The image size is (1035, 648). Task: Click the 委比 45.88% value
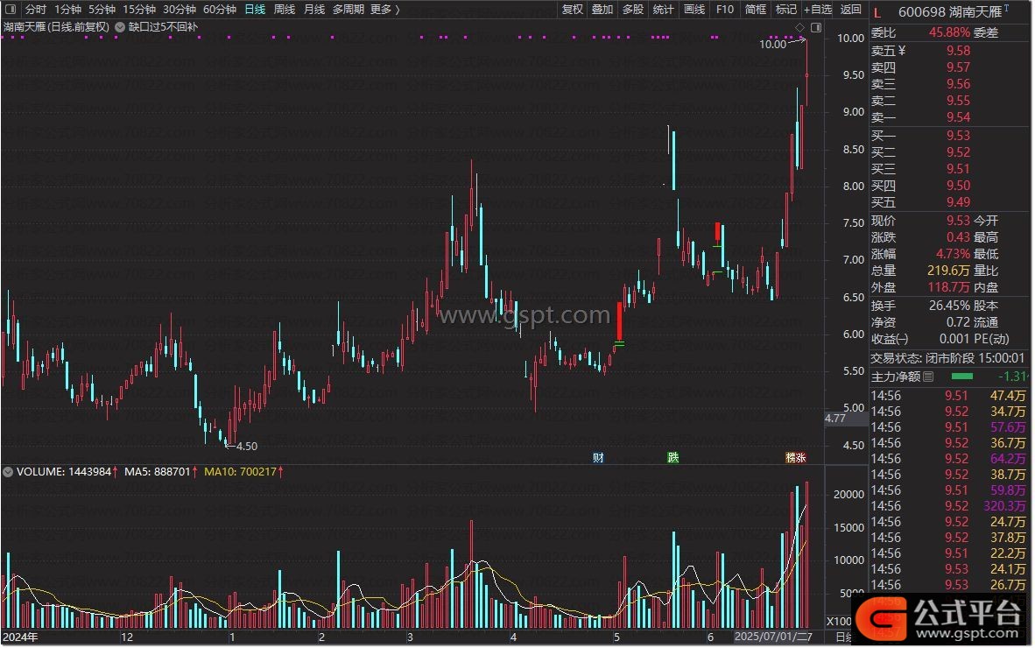click(x=949, y=32)
